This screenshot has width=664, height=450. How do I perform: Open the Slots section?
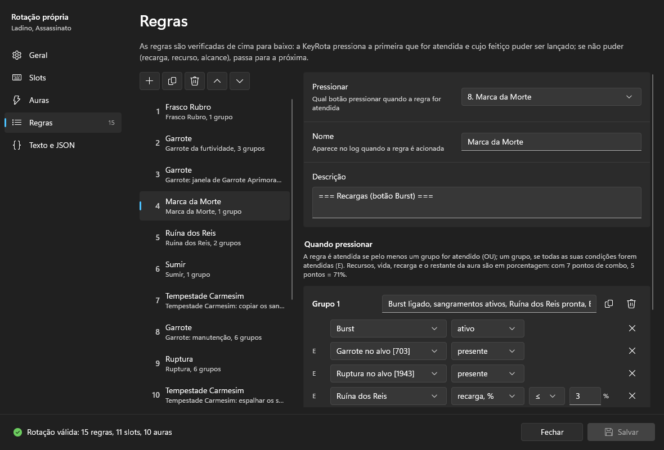63,78
